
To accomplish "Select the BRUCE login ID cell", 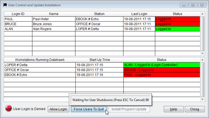I will click(x=18, y=24).
